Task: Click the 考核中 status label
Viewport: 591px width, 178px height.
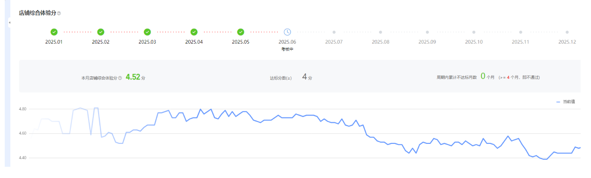Action: click(x=287, y=49)
